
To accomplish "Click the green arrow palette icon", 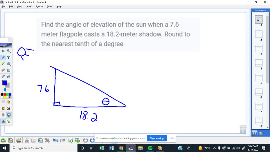I will pyautogui.click(x=9, y=121).
